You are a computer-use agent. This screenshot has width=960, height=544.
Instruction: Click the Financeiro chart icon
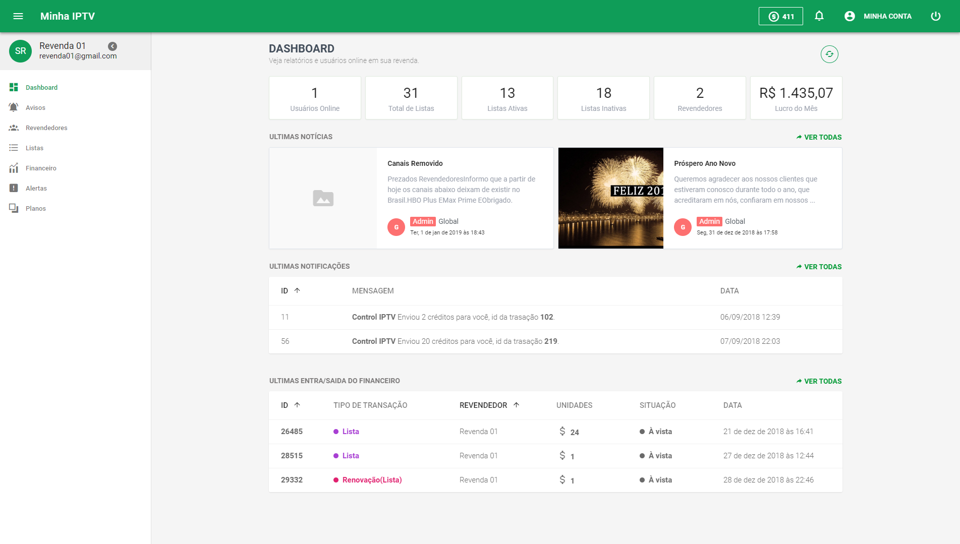point(14,168)
